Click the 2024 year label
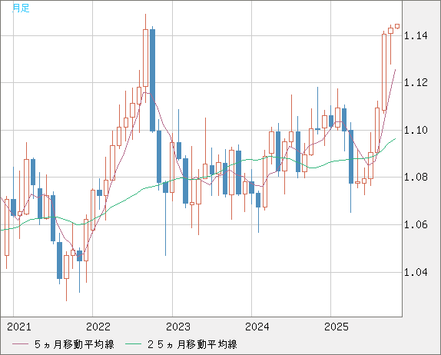Viewport: 441px width, 355px height. [x=257, y=327]
